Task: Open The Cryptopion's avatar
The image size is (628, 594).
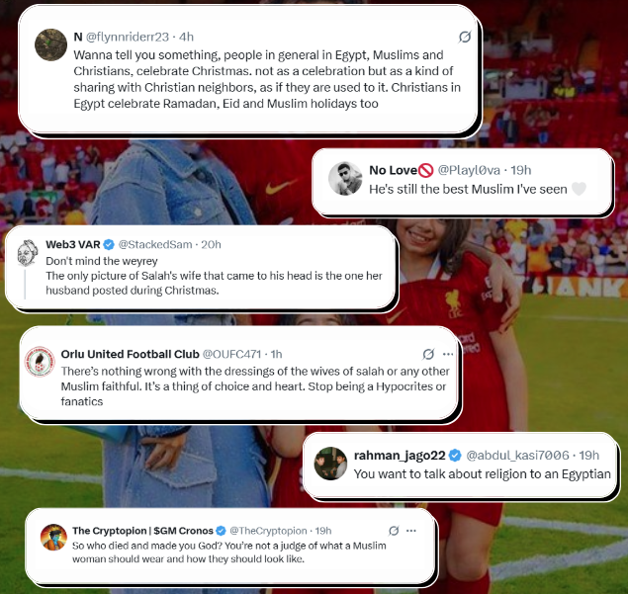Action: 53,537
